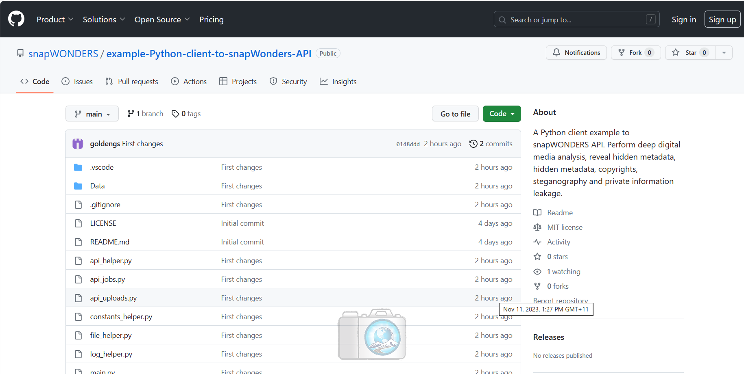This screenshot has height=374, width=744.
Task: Click the repository icon beside snapWONDERS
Action: coord(20,53)
